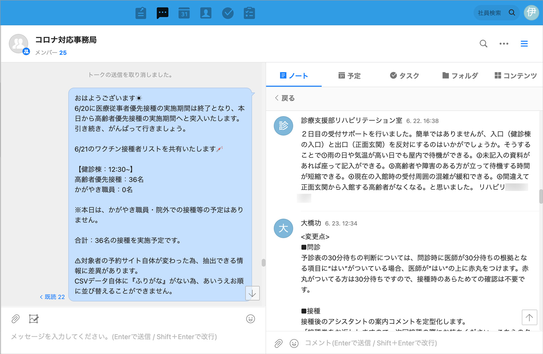Open the three-dots more options menu
543x354 pixels.
click(504, 44)
